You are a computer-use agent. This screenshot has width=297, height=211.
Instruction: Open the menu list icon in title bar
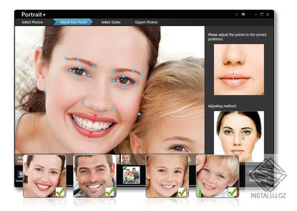[236, 15]
